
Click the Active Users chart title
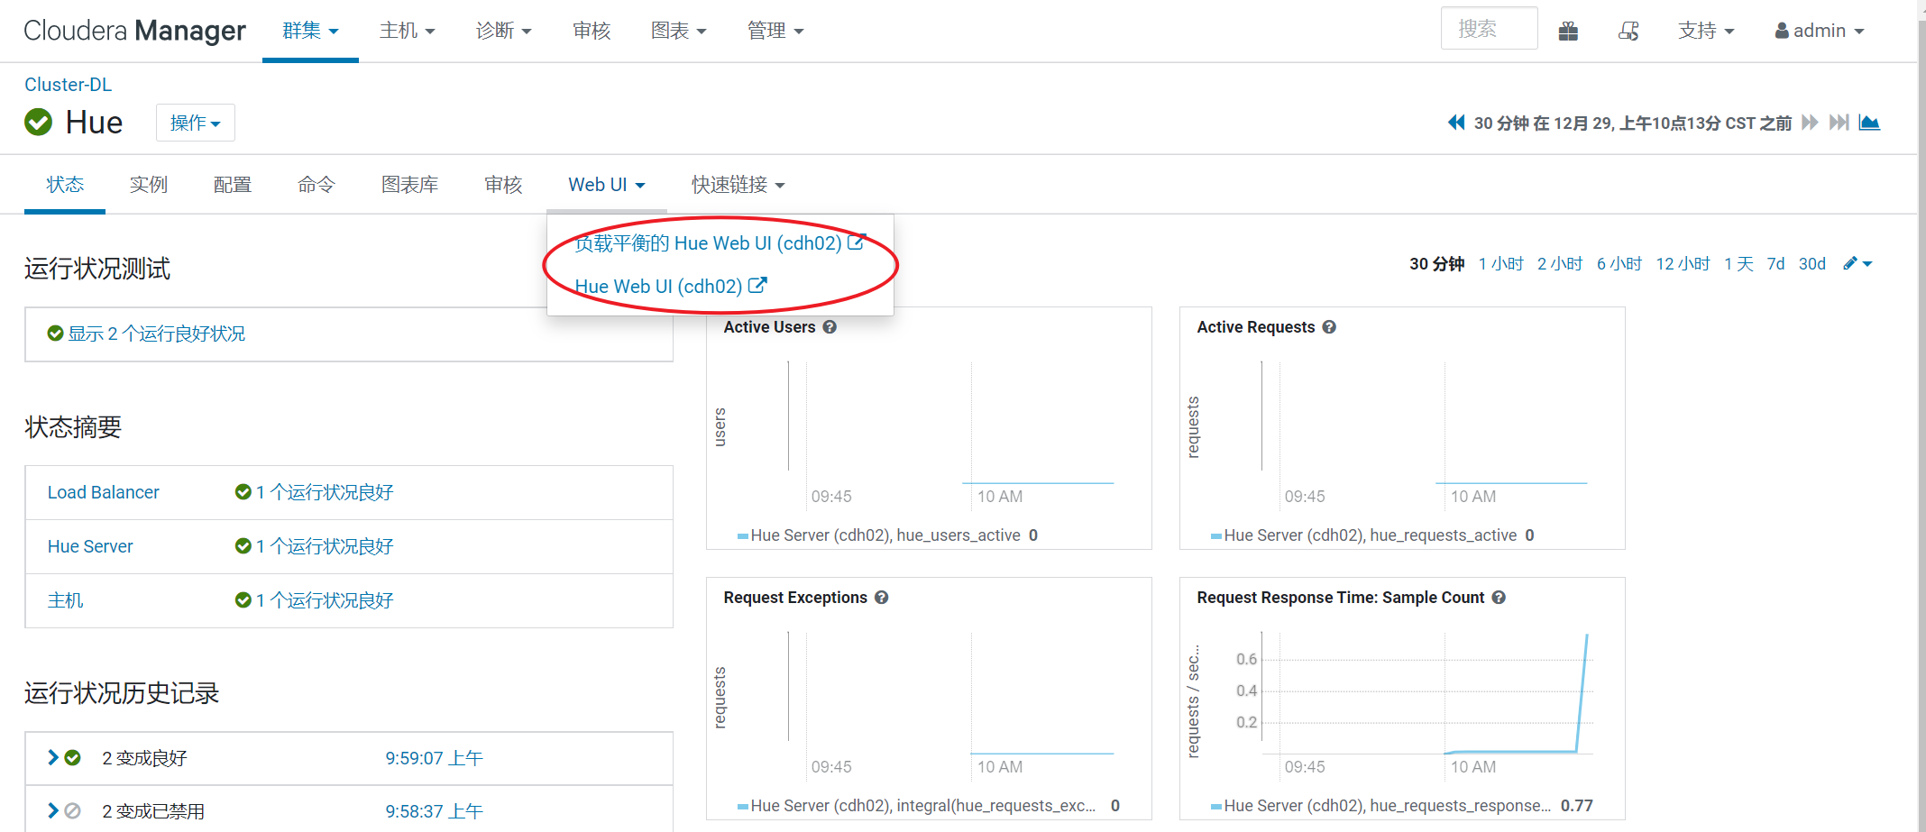pyautogui.click(x=769, y=327)
